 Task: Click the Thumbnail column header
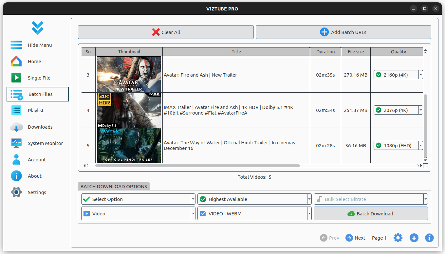(x=129, y=52)
